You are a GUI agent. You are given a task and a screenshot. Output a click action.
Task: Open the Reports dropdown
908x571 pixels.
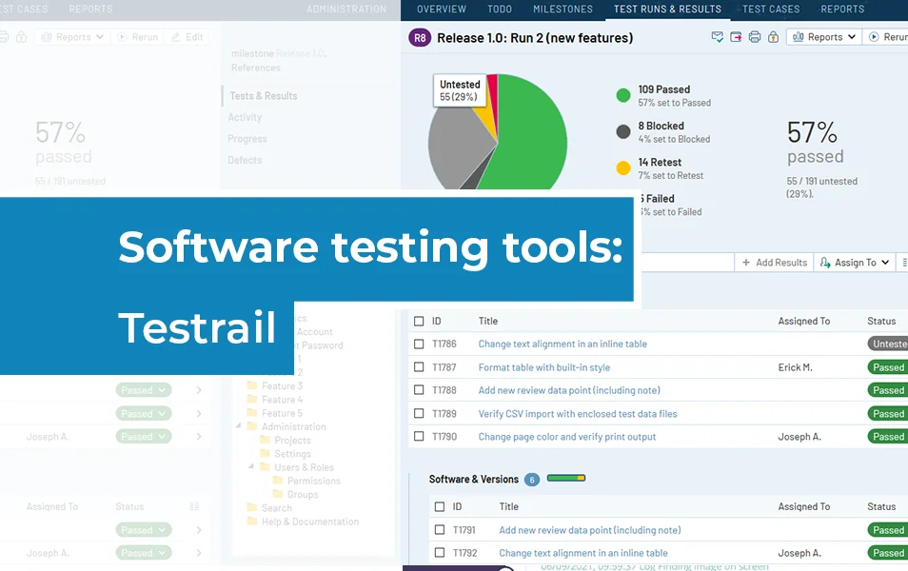click(x=824, y=36)
